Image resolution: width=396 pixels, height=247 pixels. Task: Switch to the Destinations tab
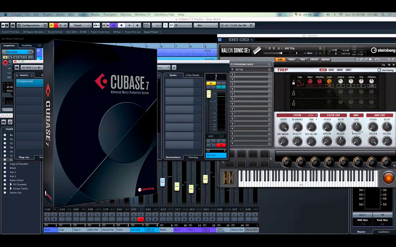(173, 157)
